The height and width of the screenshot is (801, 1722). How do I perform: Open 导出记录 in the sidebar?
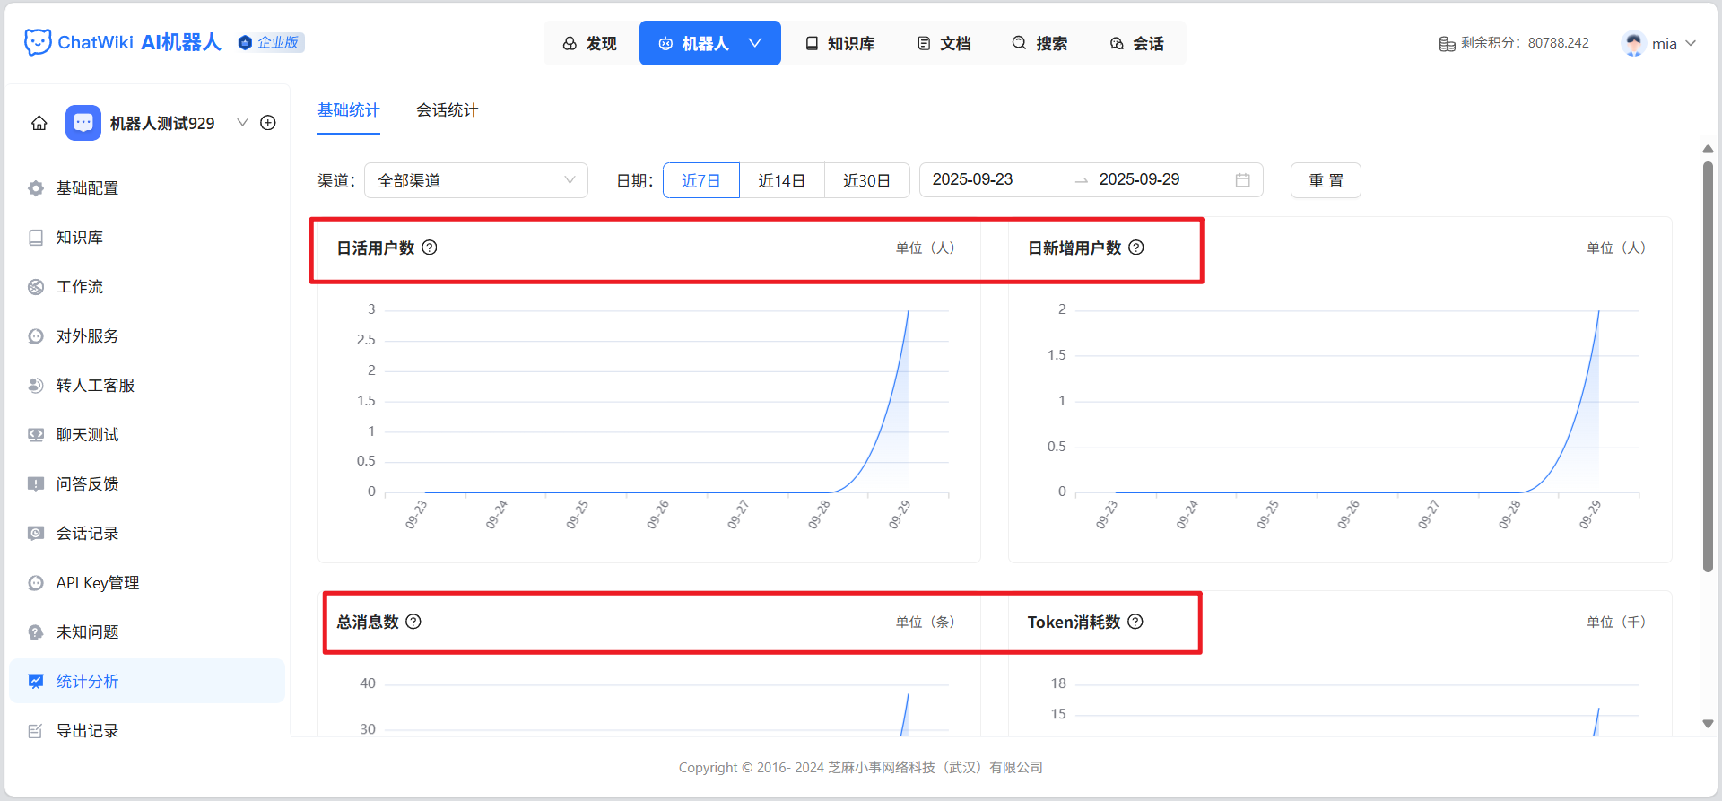[147, 731]
